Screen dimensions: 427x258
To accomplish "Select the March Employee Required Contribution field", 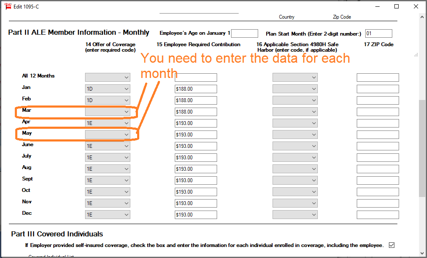I will [196, 111].
